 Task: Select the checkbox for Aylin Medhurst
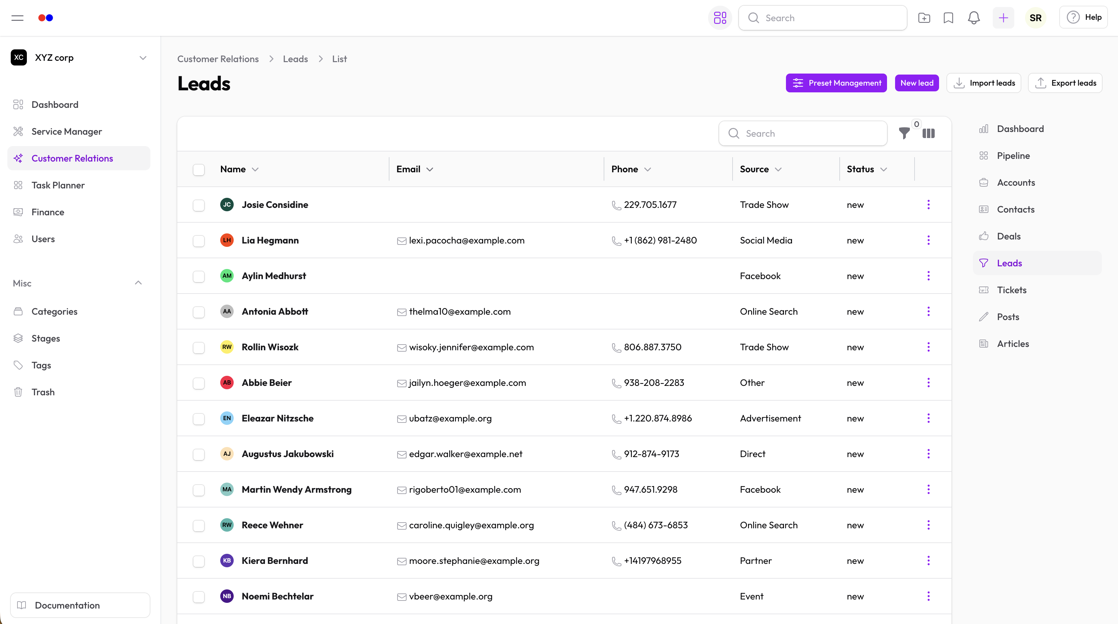click(199, 276)
